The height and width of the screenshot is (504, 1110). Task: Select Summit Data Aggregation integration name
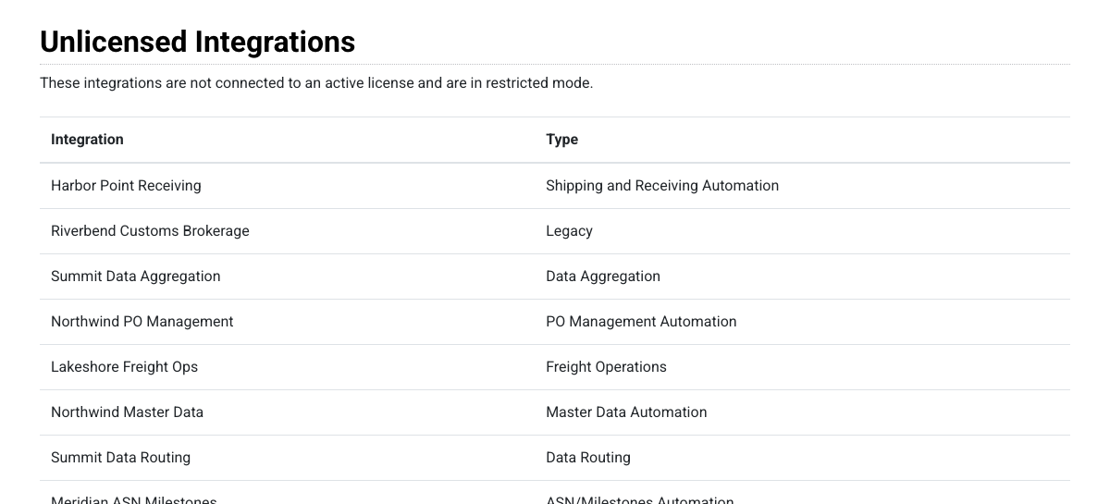(x=136, y=277)
